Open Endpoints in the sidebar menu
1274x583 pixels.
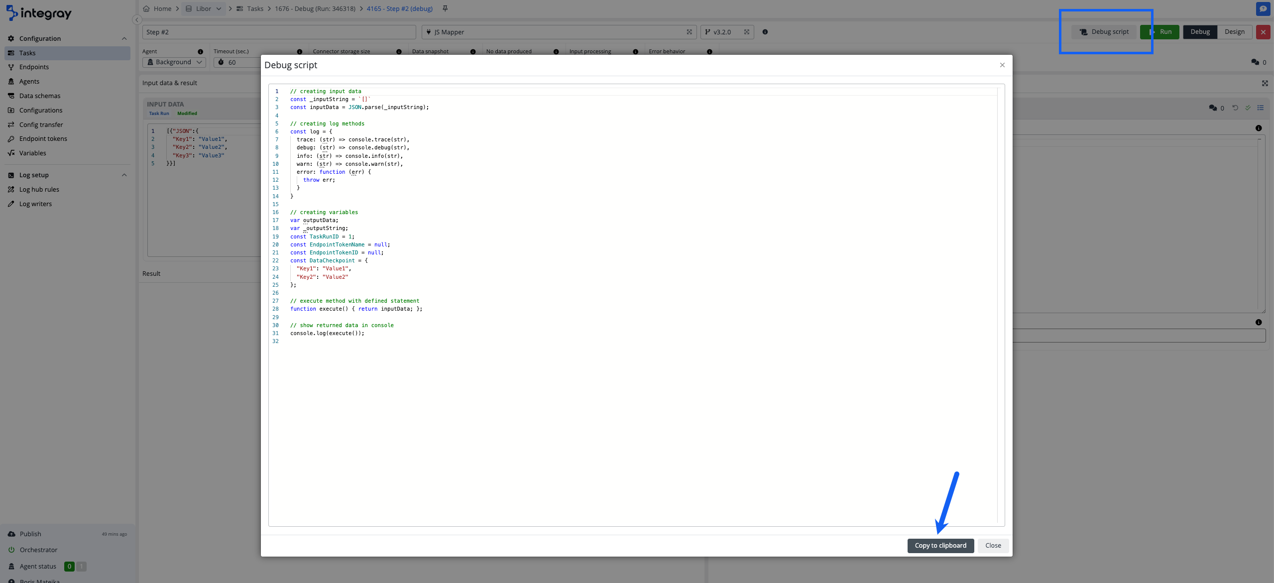tap(34, 67)
